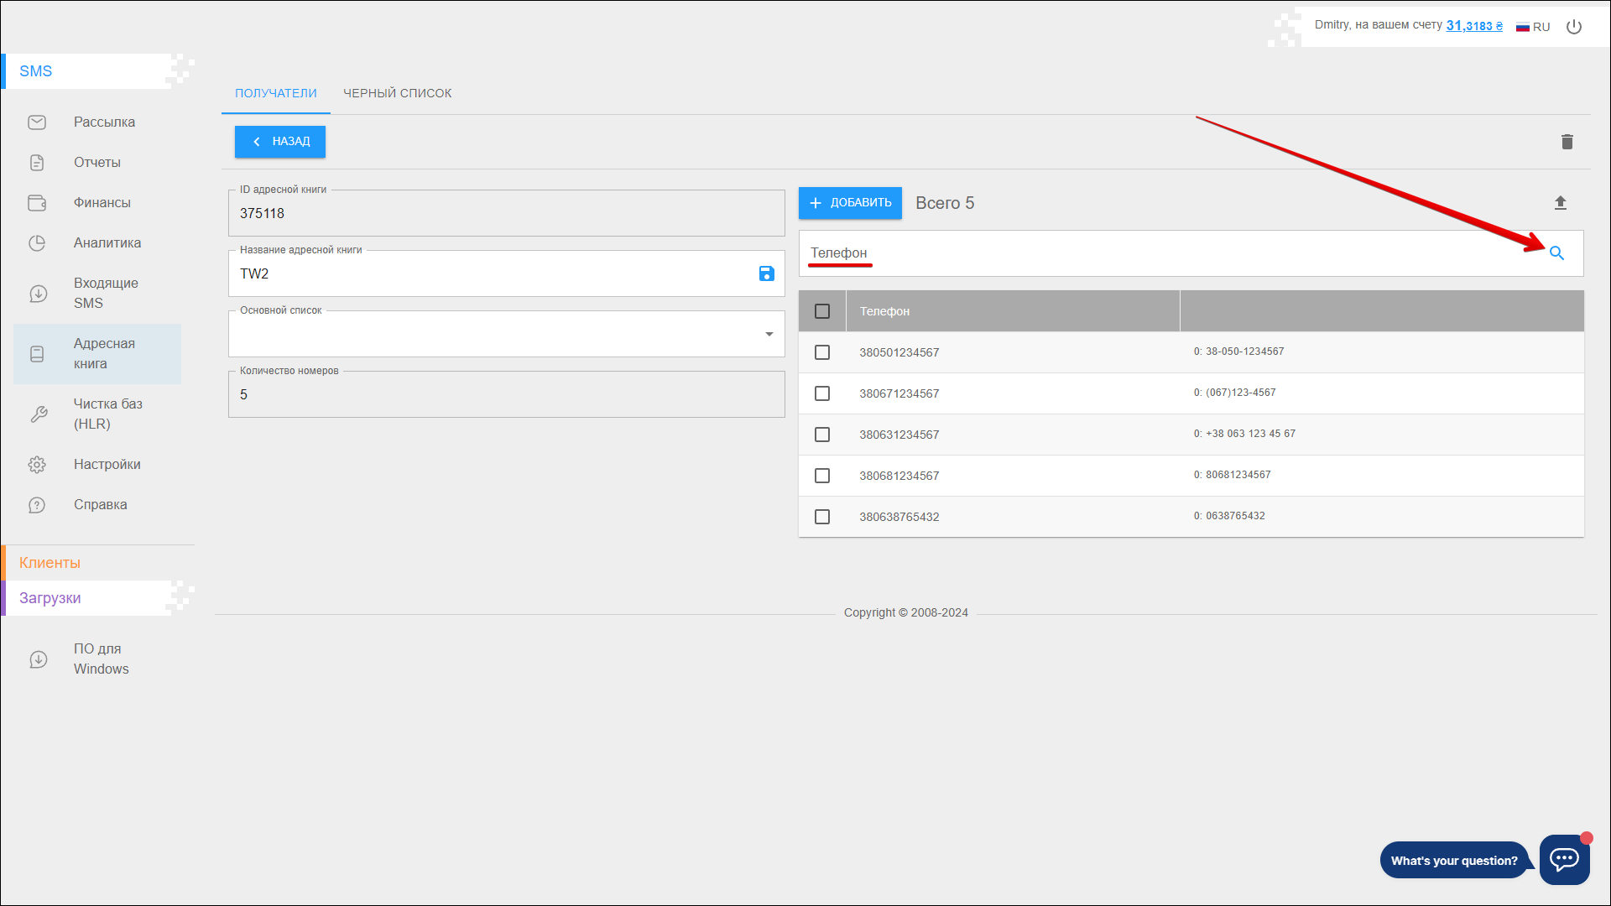Expand the Загрузки sidebar section

(50, 598)
